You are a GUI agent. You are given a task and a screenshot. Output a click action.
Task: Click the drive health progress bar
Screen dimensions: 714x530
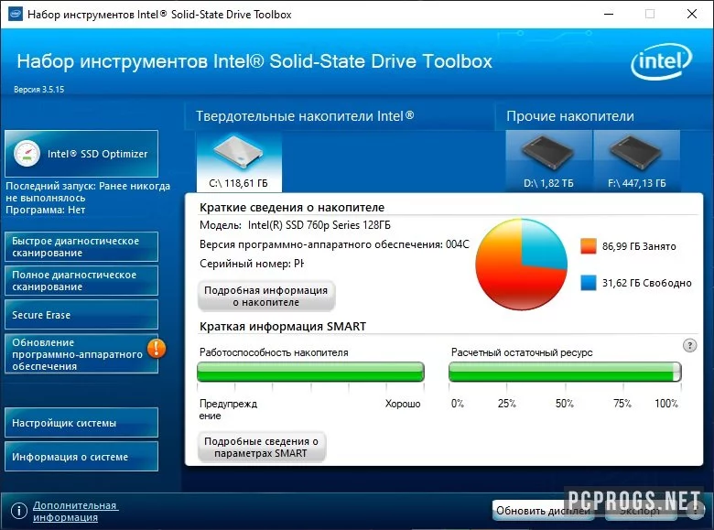pyautogui.click(x=310, y=372)
